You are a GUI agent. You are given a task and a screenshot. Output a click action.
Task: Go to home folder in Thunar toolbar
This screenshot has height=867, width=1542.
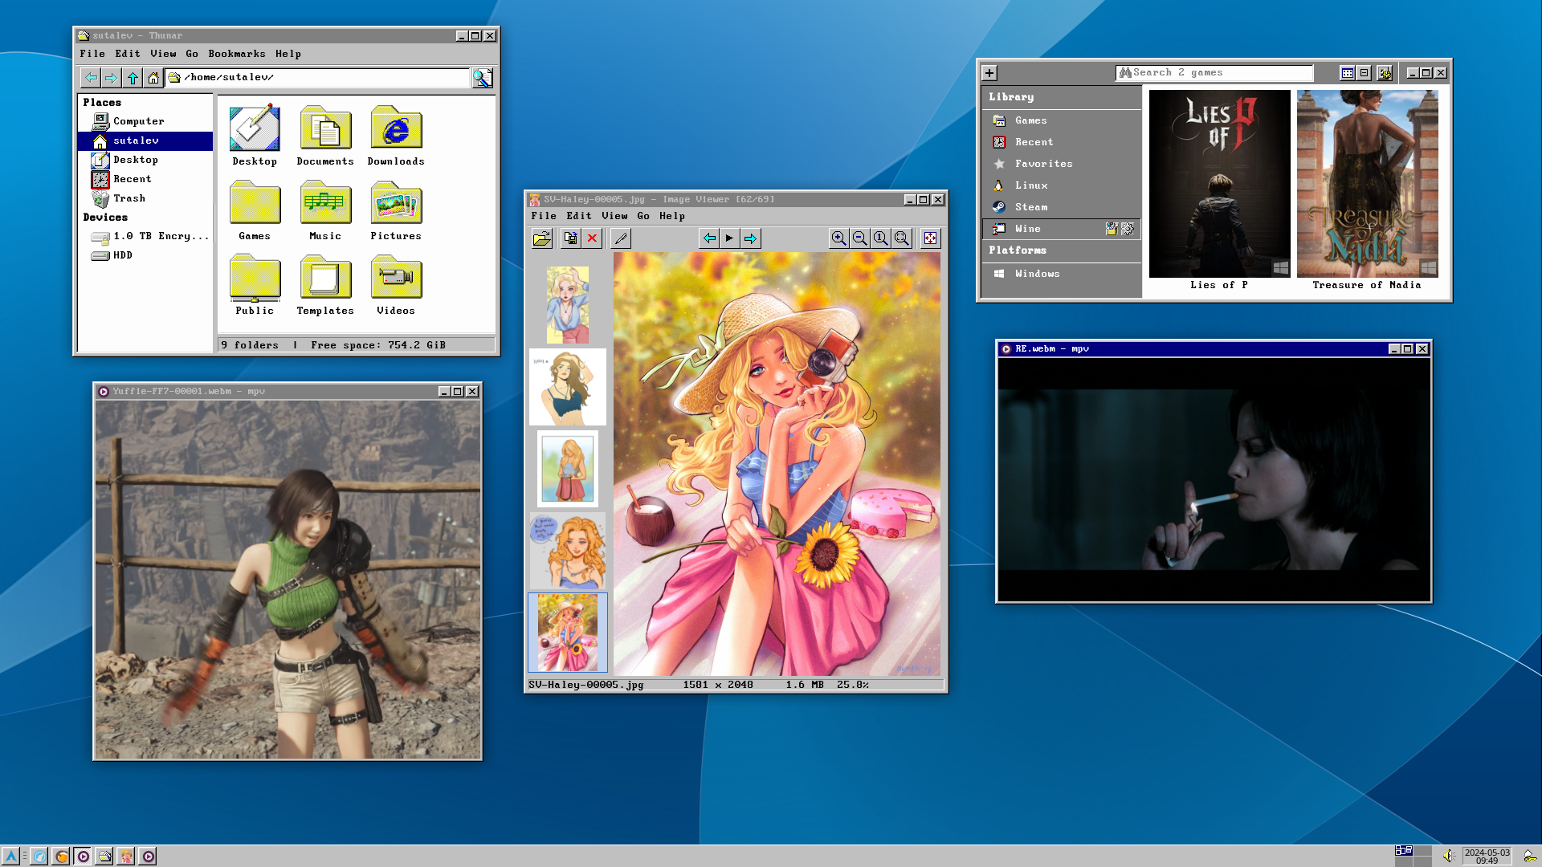tap(153, 78)
